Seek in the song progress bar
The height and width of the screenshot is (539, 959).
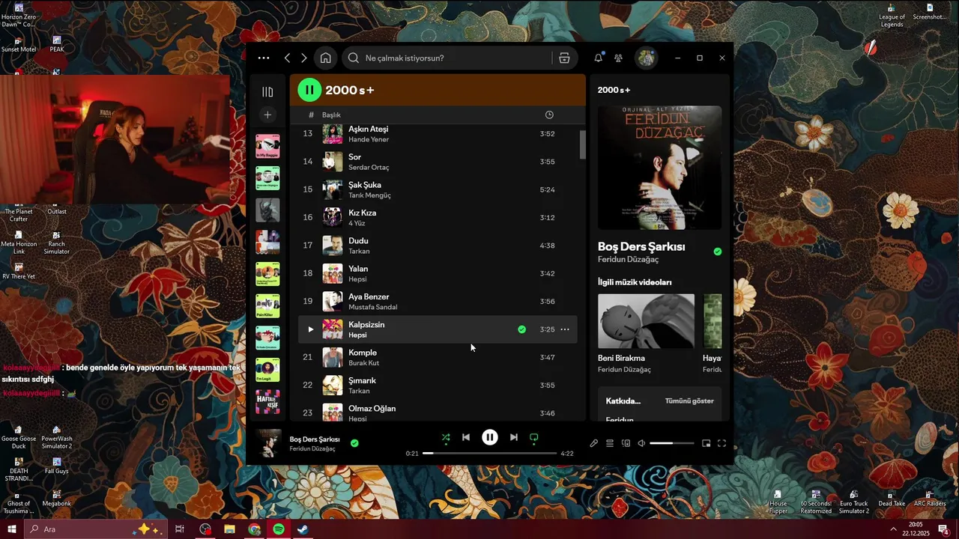click(489, 454)
